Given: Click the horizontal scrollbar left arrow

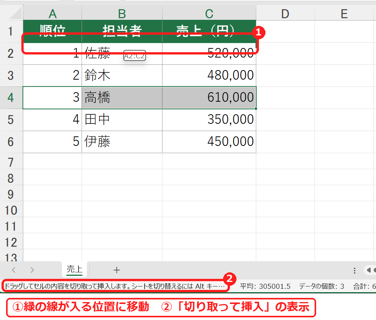Looking at the screenshot, I should [369, 270].
